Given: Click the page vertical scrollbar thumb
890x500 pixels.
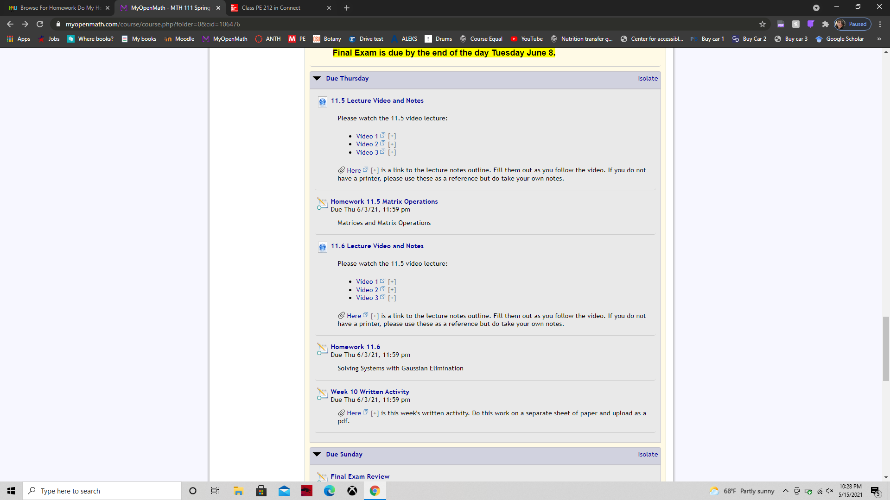Looking at the screenshot, I should [886, 349].
